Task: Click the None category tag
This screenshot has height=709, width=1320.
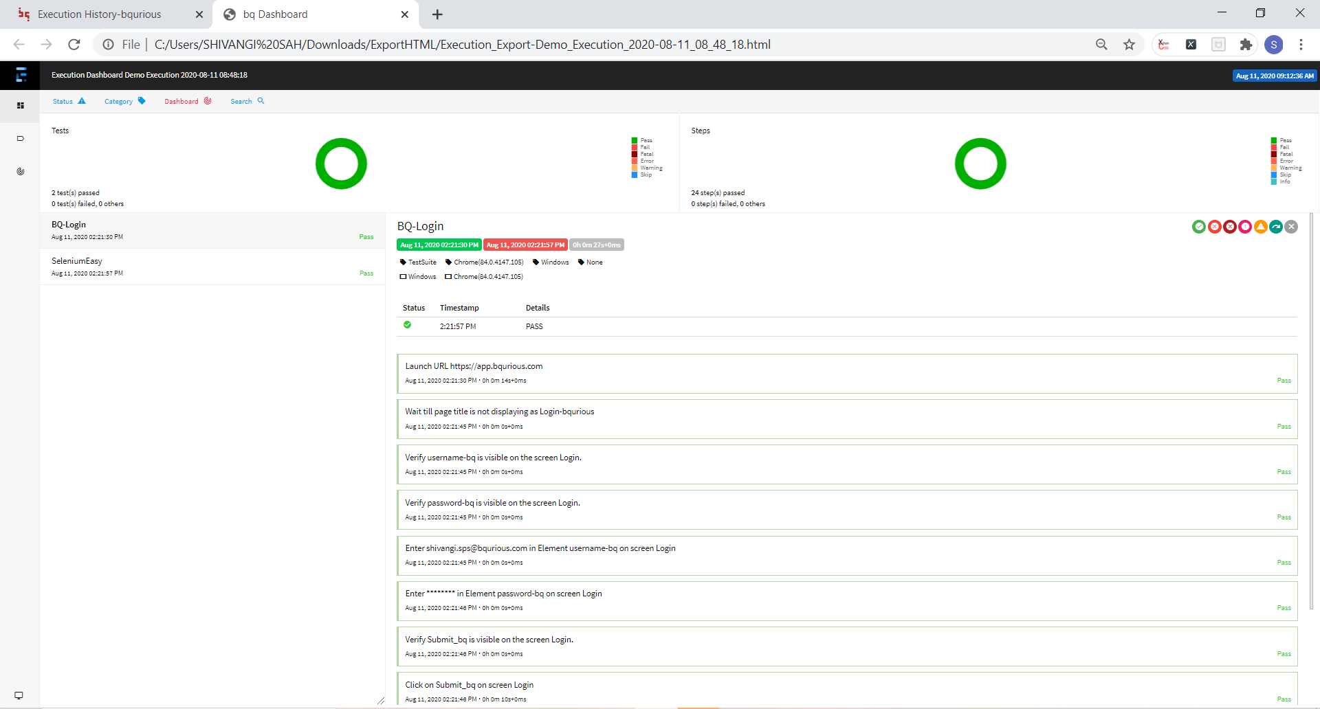Action: [x=590, y=262]
